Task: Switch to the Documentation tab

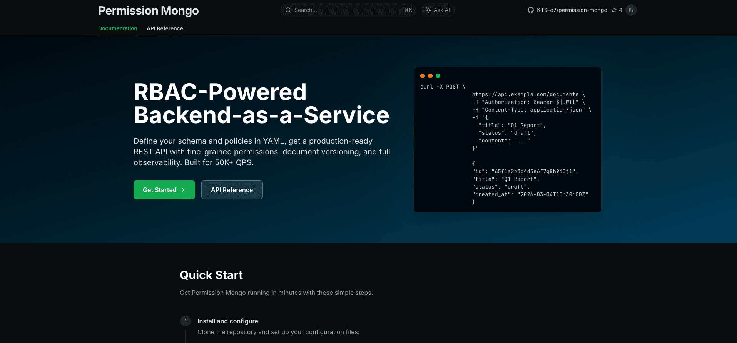Action: [117, 28]
